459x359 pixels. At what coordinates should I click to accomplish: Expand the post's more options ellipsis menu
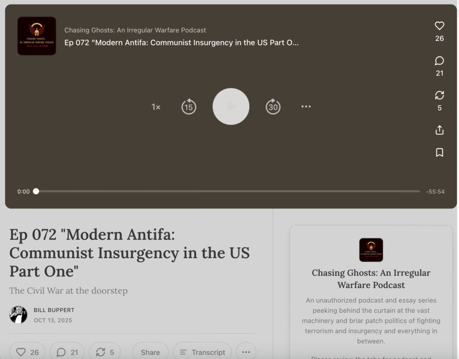coord(246,352)
